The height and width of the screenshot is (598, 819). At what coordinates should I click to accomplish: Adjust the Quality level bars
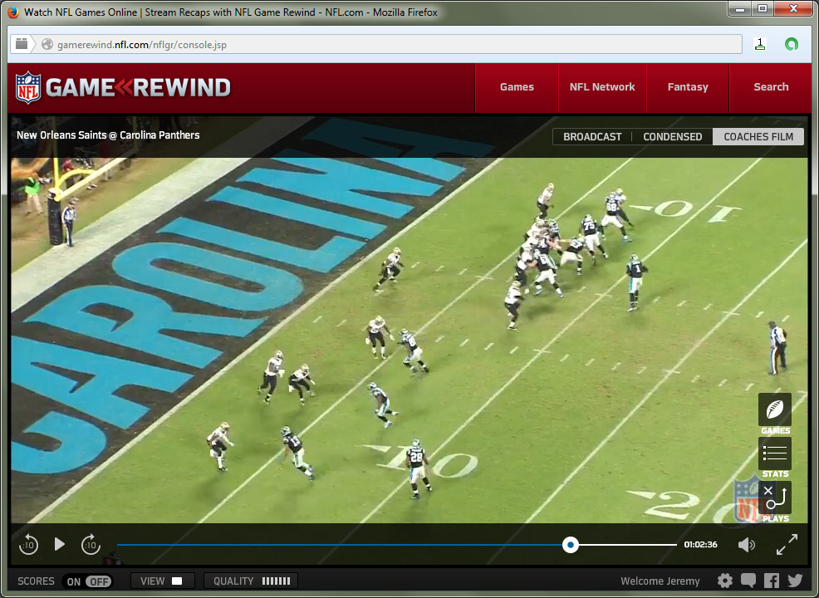[252, 581]
